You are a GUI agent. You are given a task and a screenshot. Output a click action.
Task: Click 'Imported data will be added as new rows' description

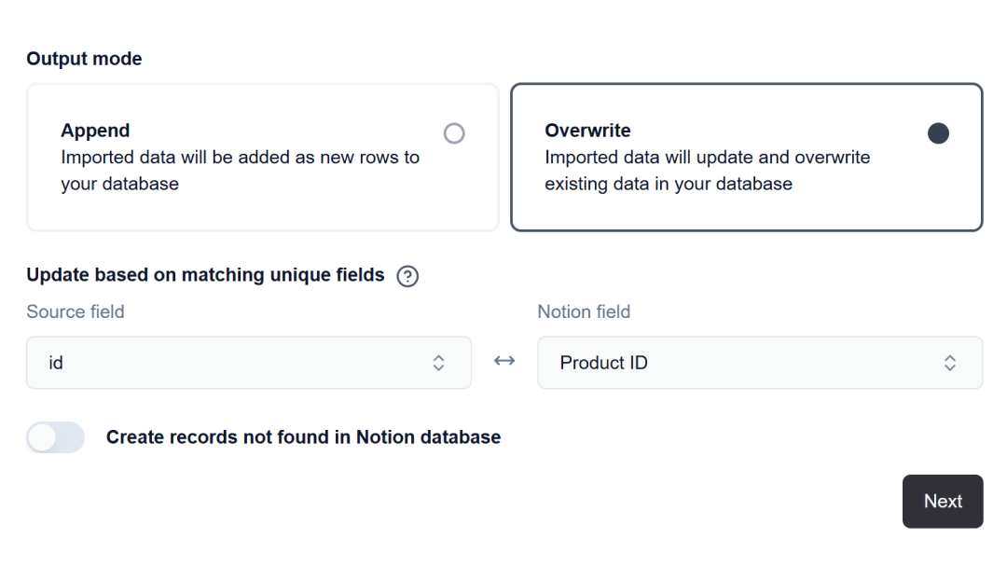click(x=241, y=171)
